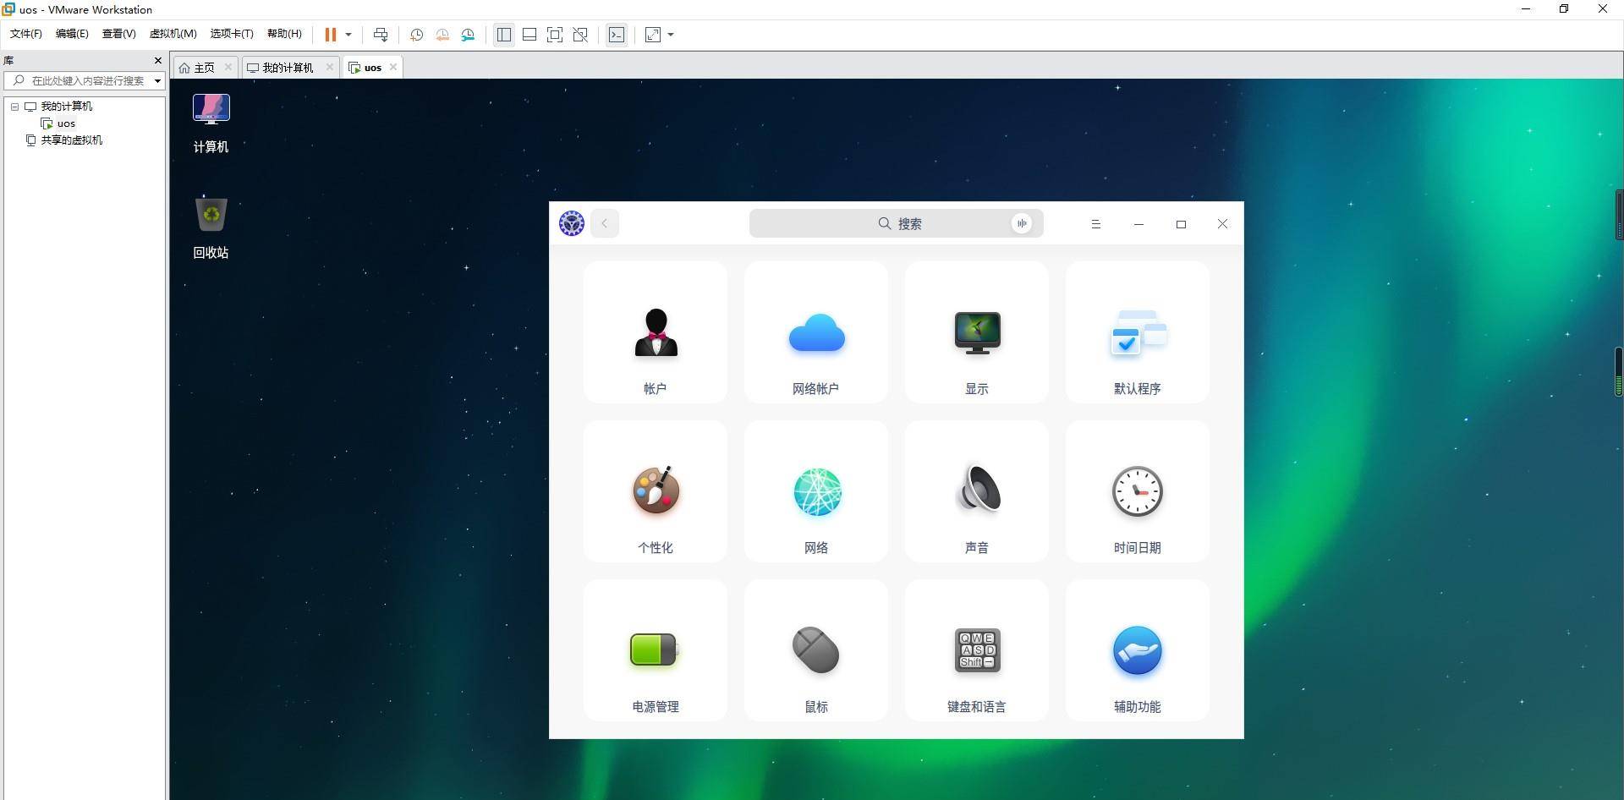Open the 声音 sound settings
The width and height of the screenshot is (1624, 800).
976,492
